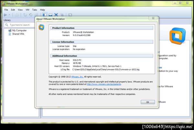Toggle the thumbnail bar view icon
The height and width of the screenshot is (130, 194).
50,15
